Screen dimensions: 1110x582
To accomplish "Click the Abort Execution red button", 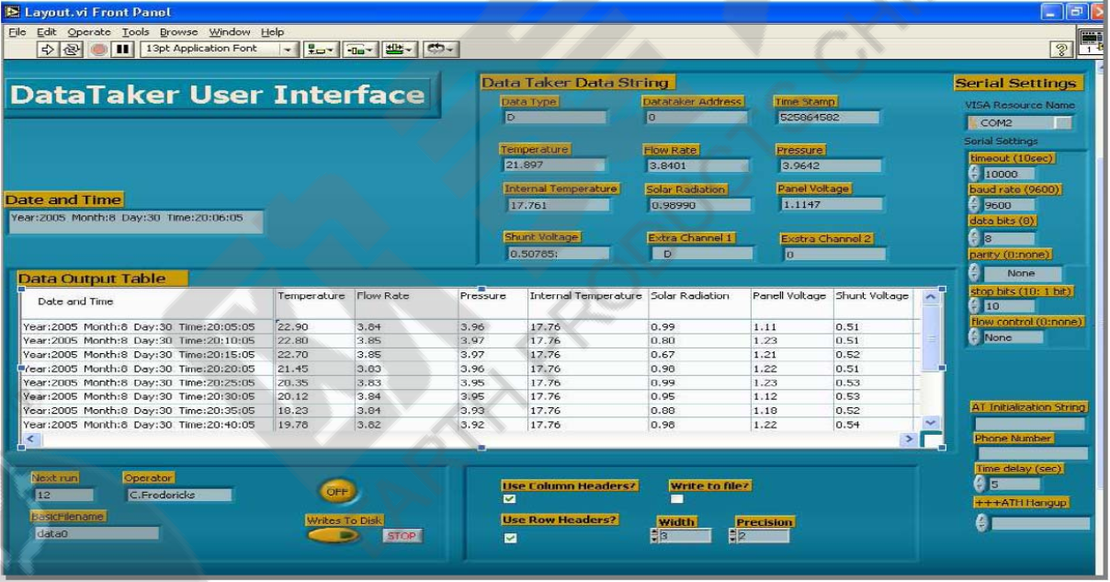I will coord(99,49).
